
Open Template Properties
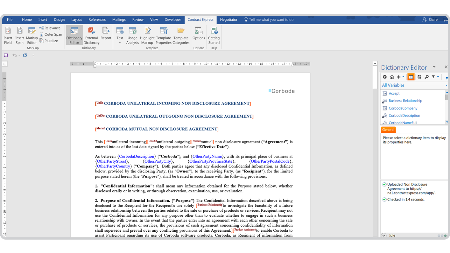click(163, 35)
